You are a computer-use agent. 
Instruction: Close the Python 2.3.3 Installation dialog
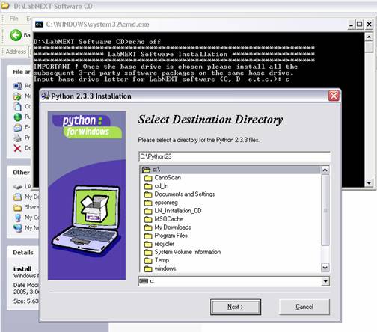[334, 96]
